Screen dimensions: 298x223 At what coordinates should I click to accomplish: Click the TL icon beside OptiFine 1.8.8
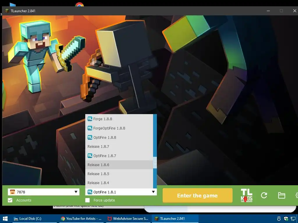coord(90,137)
